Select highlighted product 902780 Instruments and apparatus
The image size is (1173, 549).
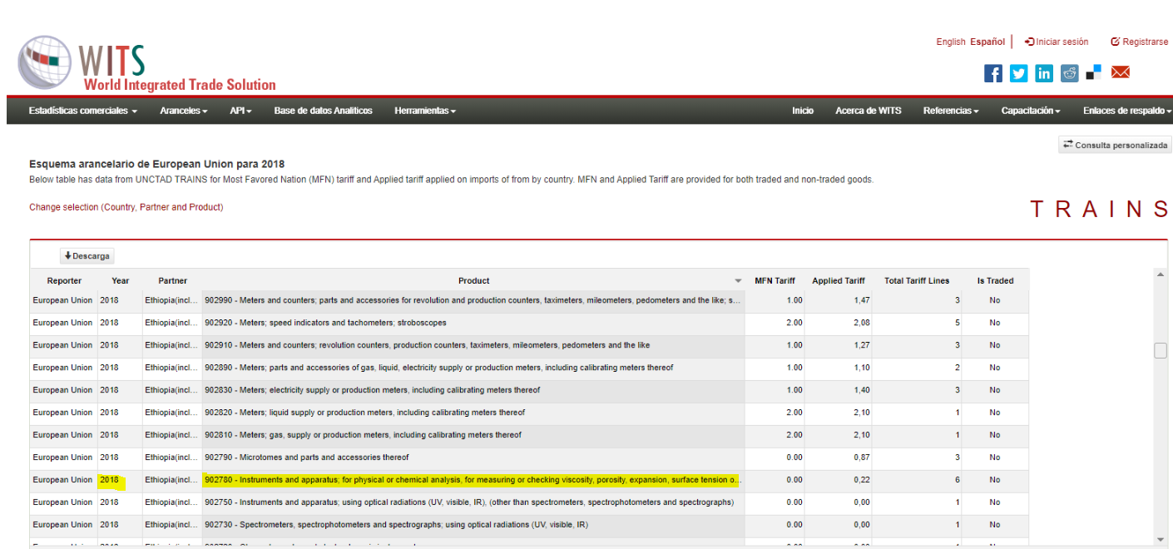pyautogui.click(x=473, y=480)
